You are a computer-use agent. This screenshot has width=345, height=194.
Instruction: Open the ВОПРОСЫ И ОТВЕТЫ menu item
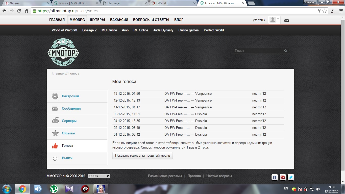[151, 20]
